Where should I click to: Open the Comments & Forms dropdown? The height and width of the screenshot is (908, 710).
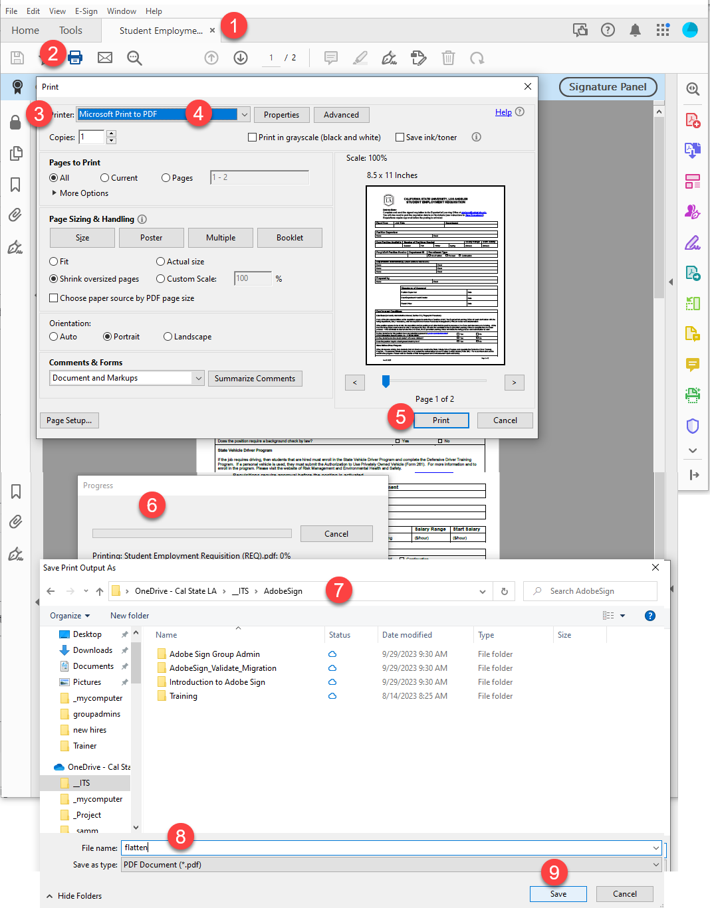199,377
